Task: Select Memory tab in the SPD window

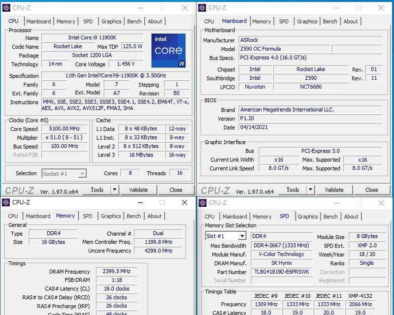Action: pyautogui.click(x=262, y=217)
